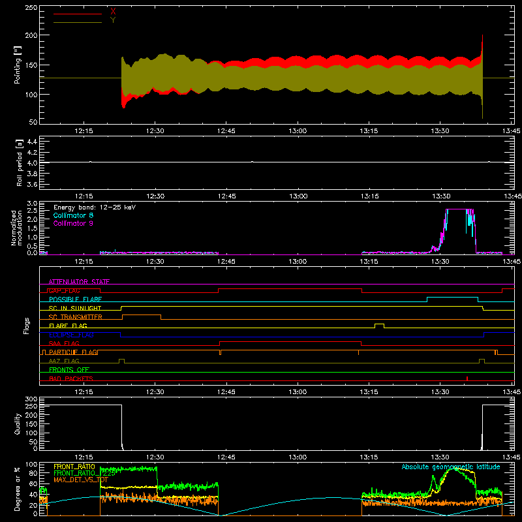Click the raised FLARE_FLAG pulse near 13:17
Viewport: 522px width, 522px height.
379,326
